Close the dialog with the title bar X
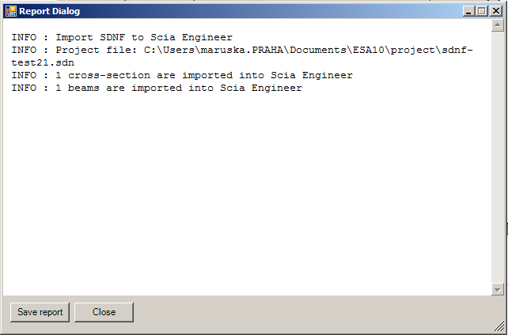Screen dimensions: 508x335 [496, 11]
